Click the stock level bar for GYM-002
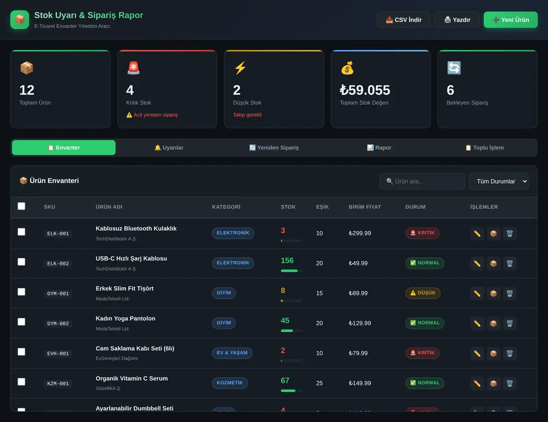Image resolution: width=548 pixels, height=422 pixels. [291, 331]
